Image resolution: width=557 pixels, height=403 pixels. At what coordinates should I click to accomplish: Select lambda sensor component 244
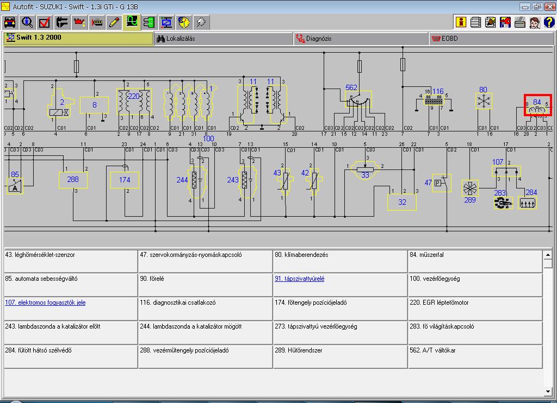click(x=197, y=183)
